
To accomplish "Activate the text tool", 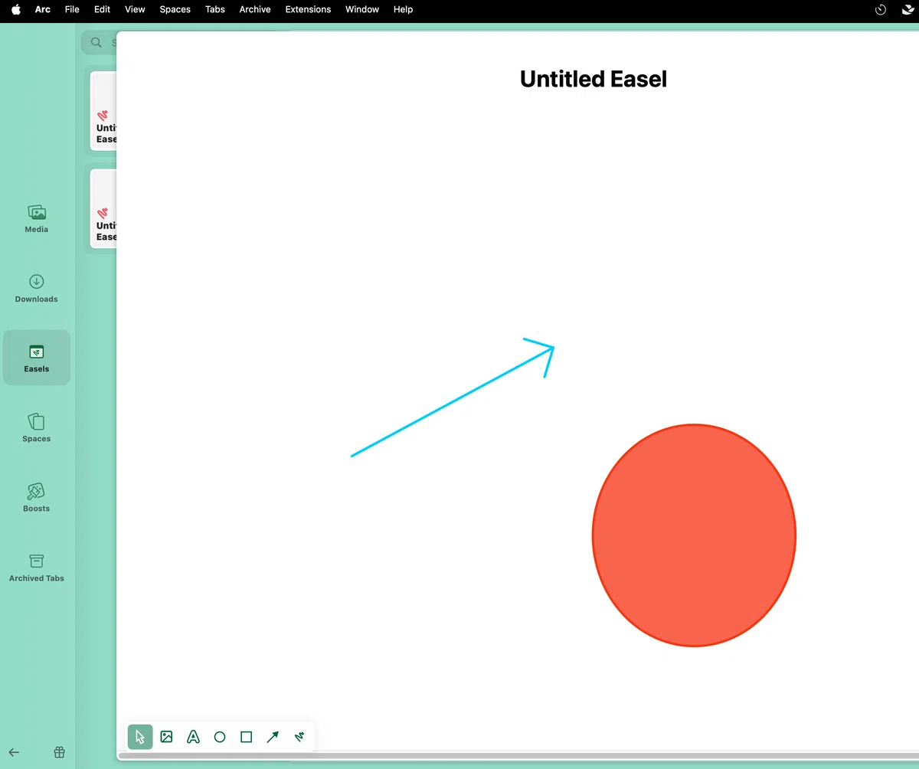I will (193, 737).
